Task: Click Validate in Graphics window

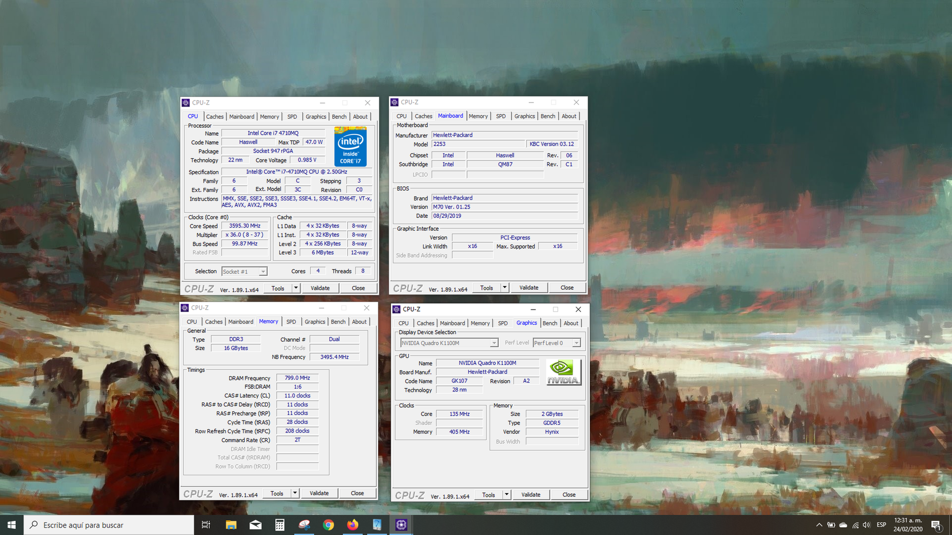Action: (x=531, y=494)
